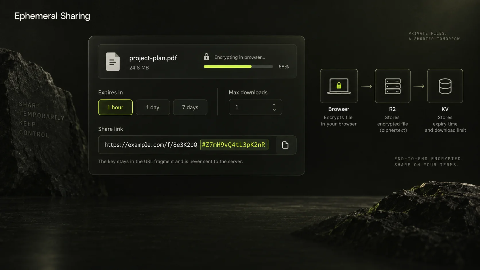The width and height of the screenshot is (480, 270).
Task: Decrease Max downloads with the down arrow
Action: click(x=274, y=110)
